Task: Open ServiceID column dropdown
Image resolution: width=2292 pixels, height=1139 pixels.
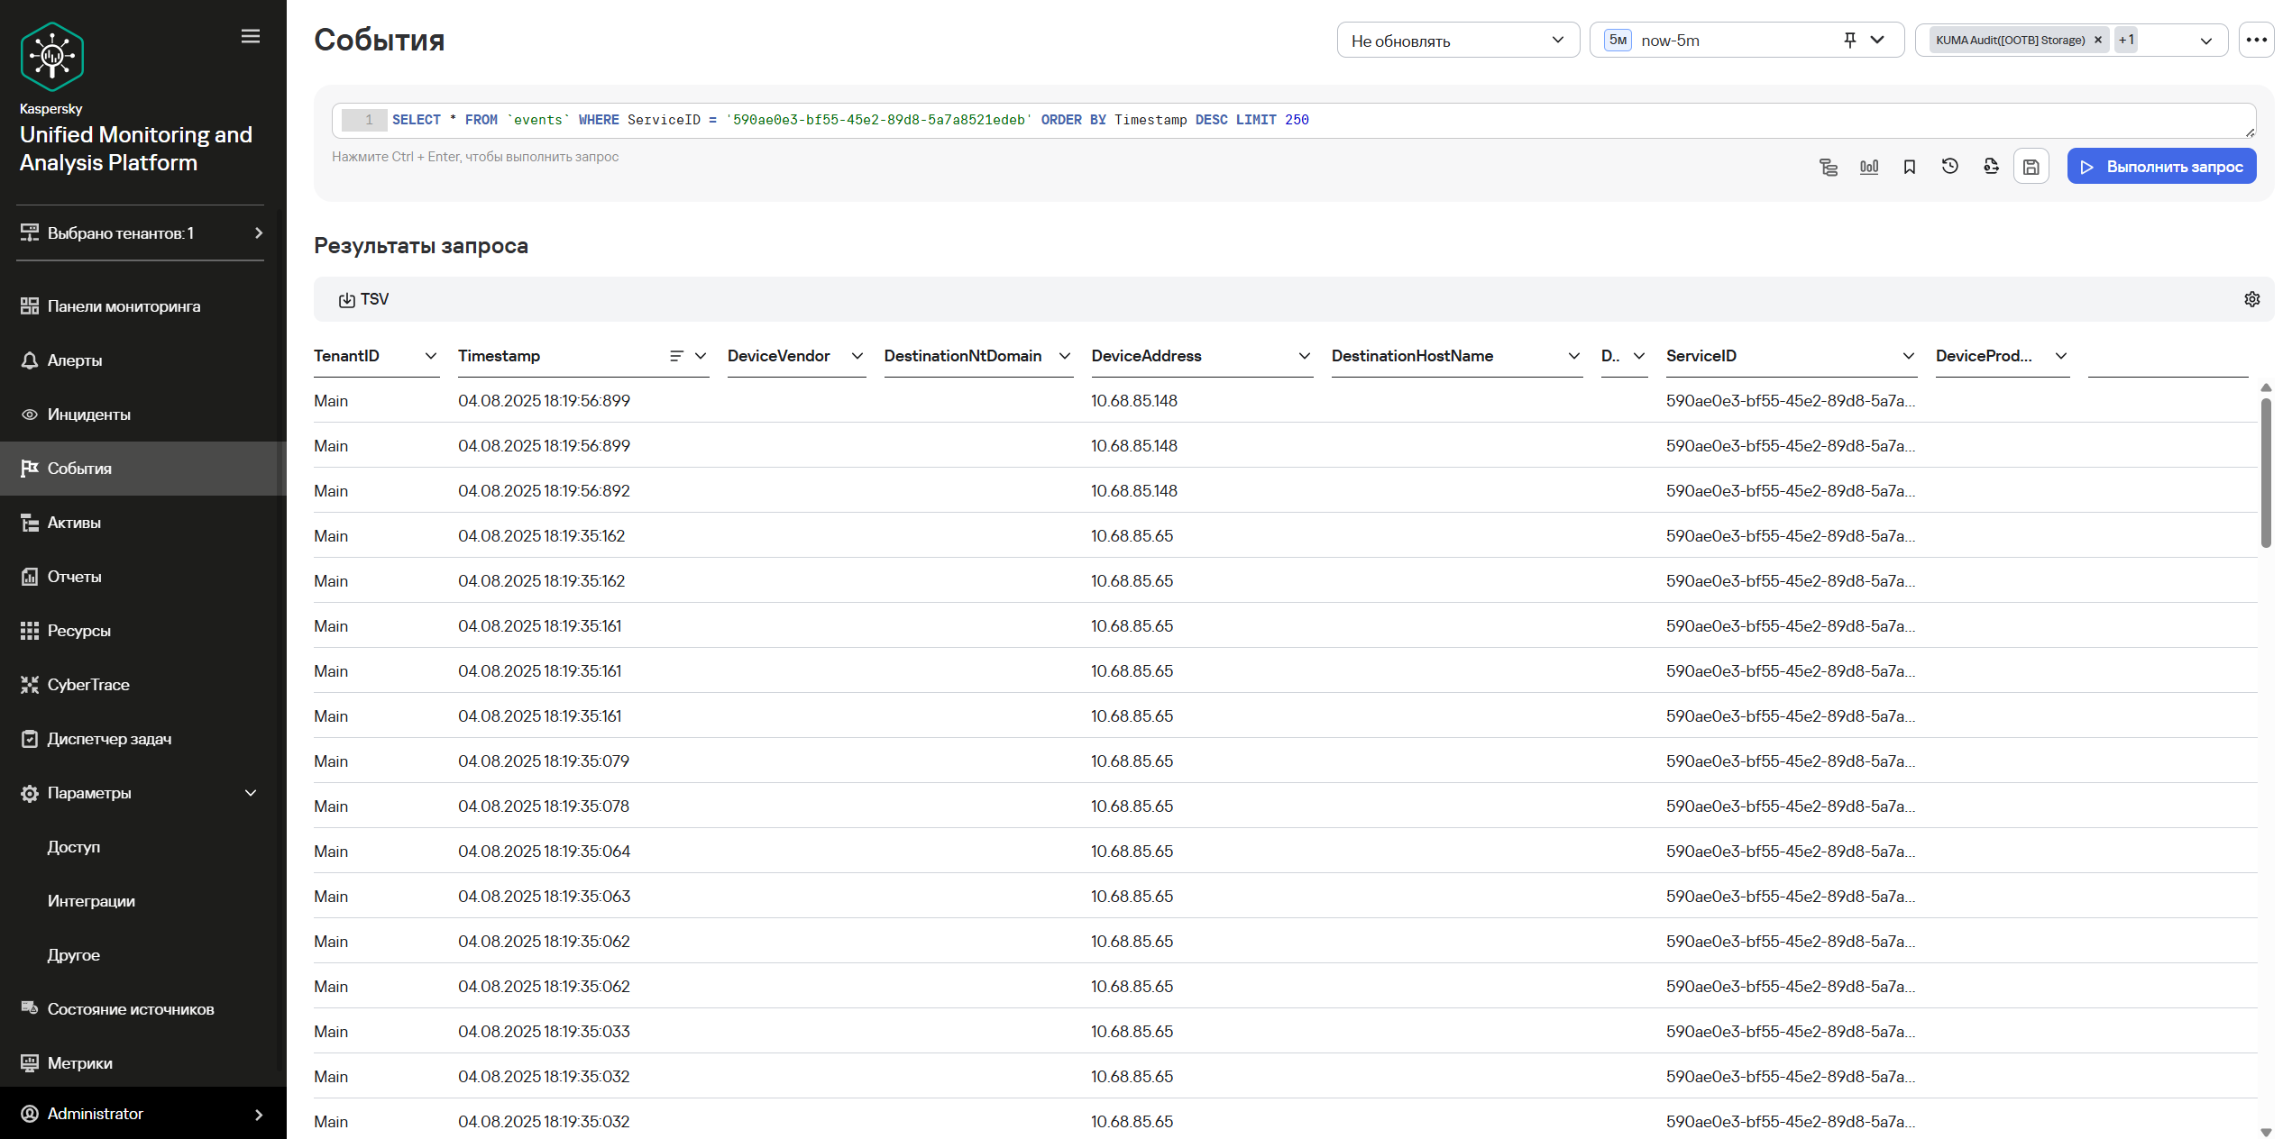Action: coord(1909,356)
